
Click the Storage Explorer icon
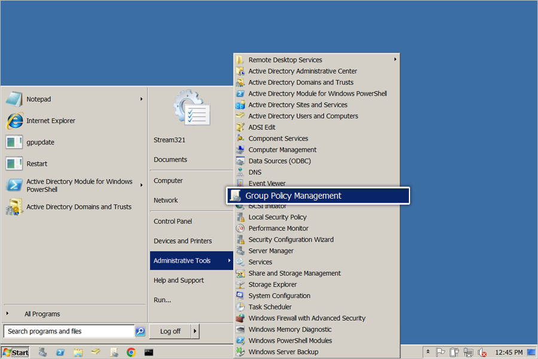click(240, 284)
